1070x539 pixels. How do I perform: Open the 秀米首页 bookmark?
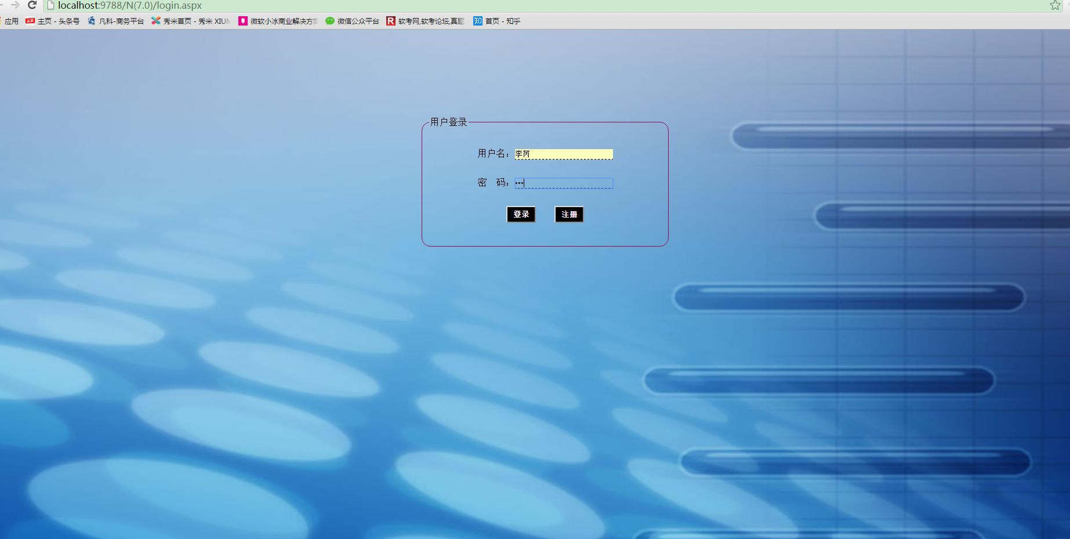(191, 21)
